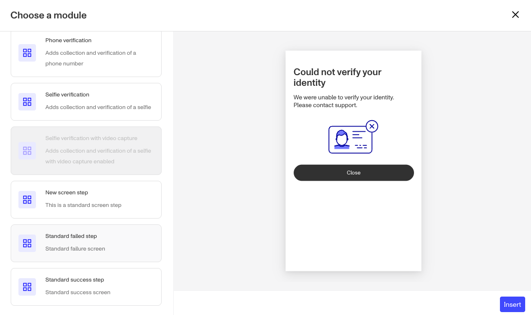This screenshot has width=531, height=315.
Task: Choose Selfie verification with video capture
Action: [x=86, y=151]
